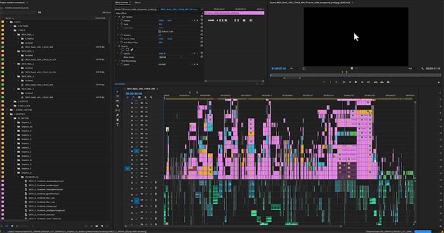Sort by the Frame Rate column header
The width and height of the screenshot is (444, 233).
pos(100,18)
